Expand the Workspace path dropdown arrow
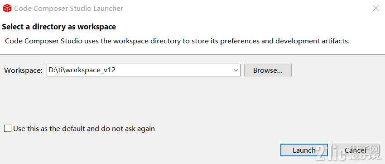The width and height of the screenshot is (385, 164). coord(236,70)
